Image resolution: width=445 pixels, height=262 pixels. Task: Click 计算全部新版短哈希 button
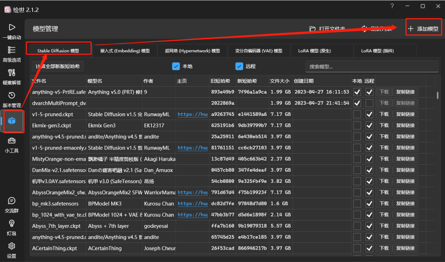tap(58, 67)
